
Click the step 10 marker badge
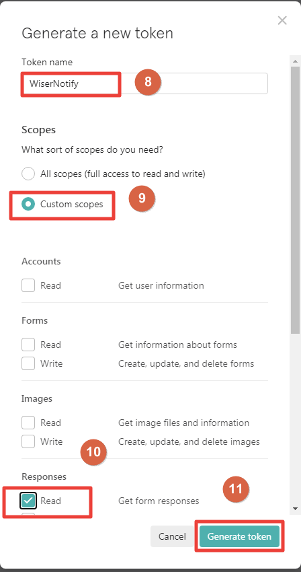pyautogui.click(x=93, y=452)
